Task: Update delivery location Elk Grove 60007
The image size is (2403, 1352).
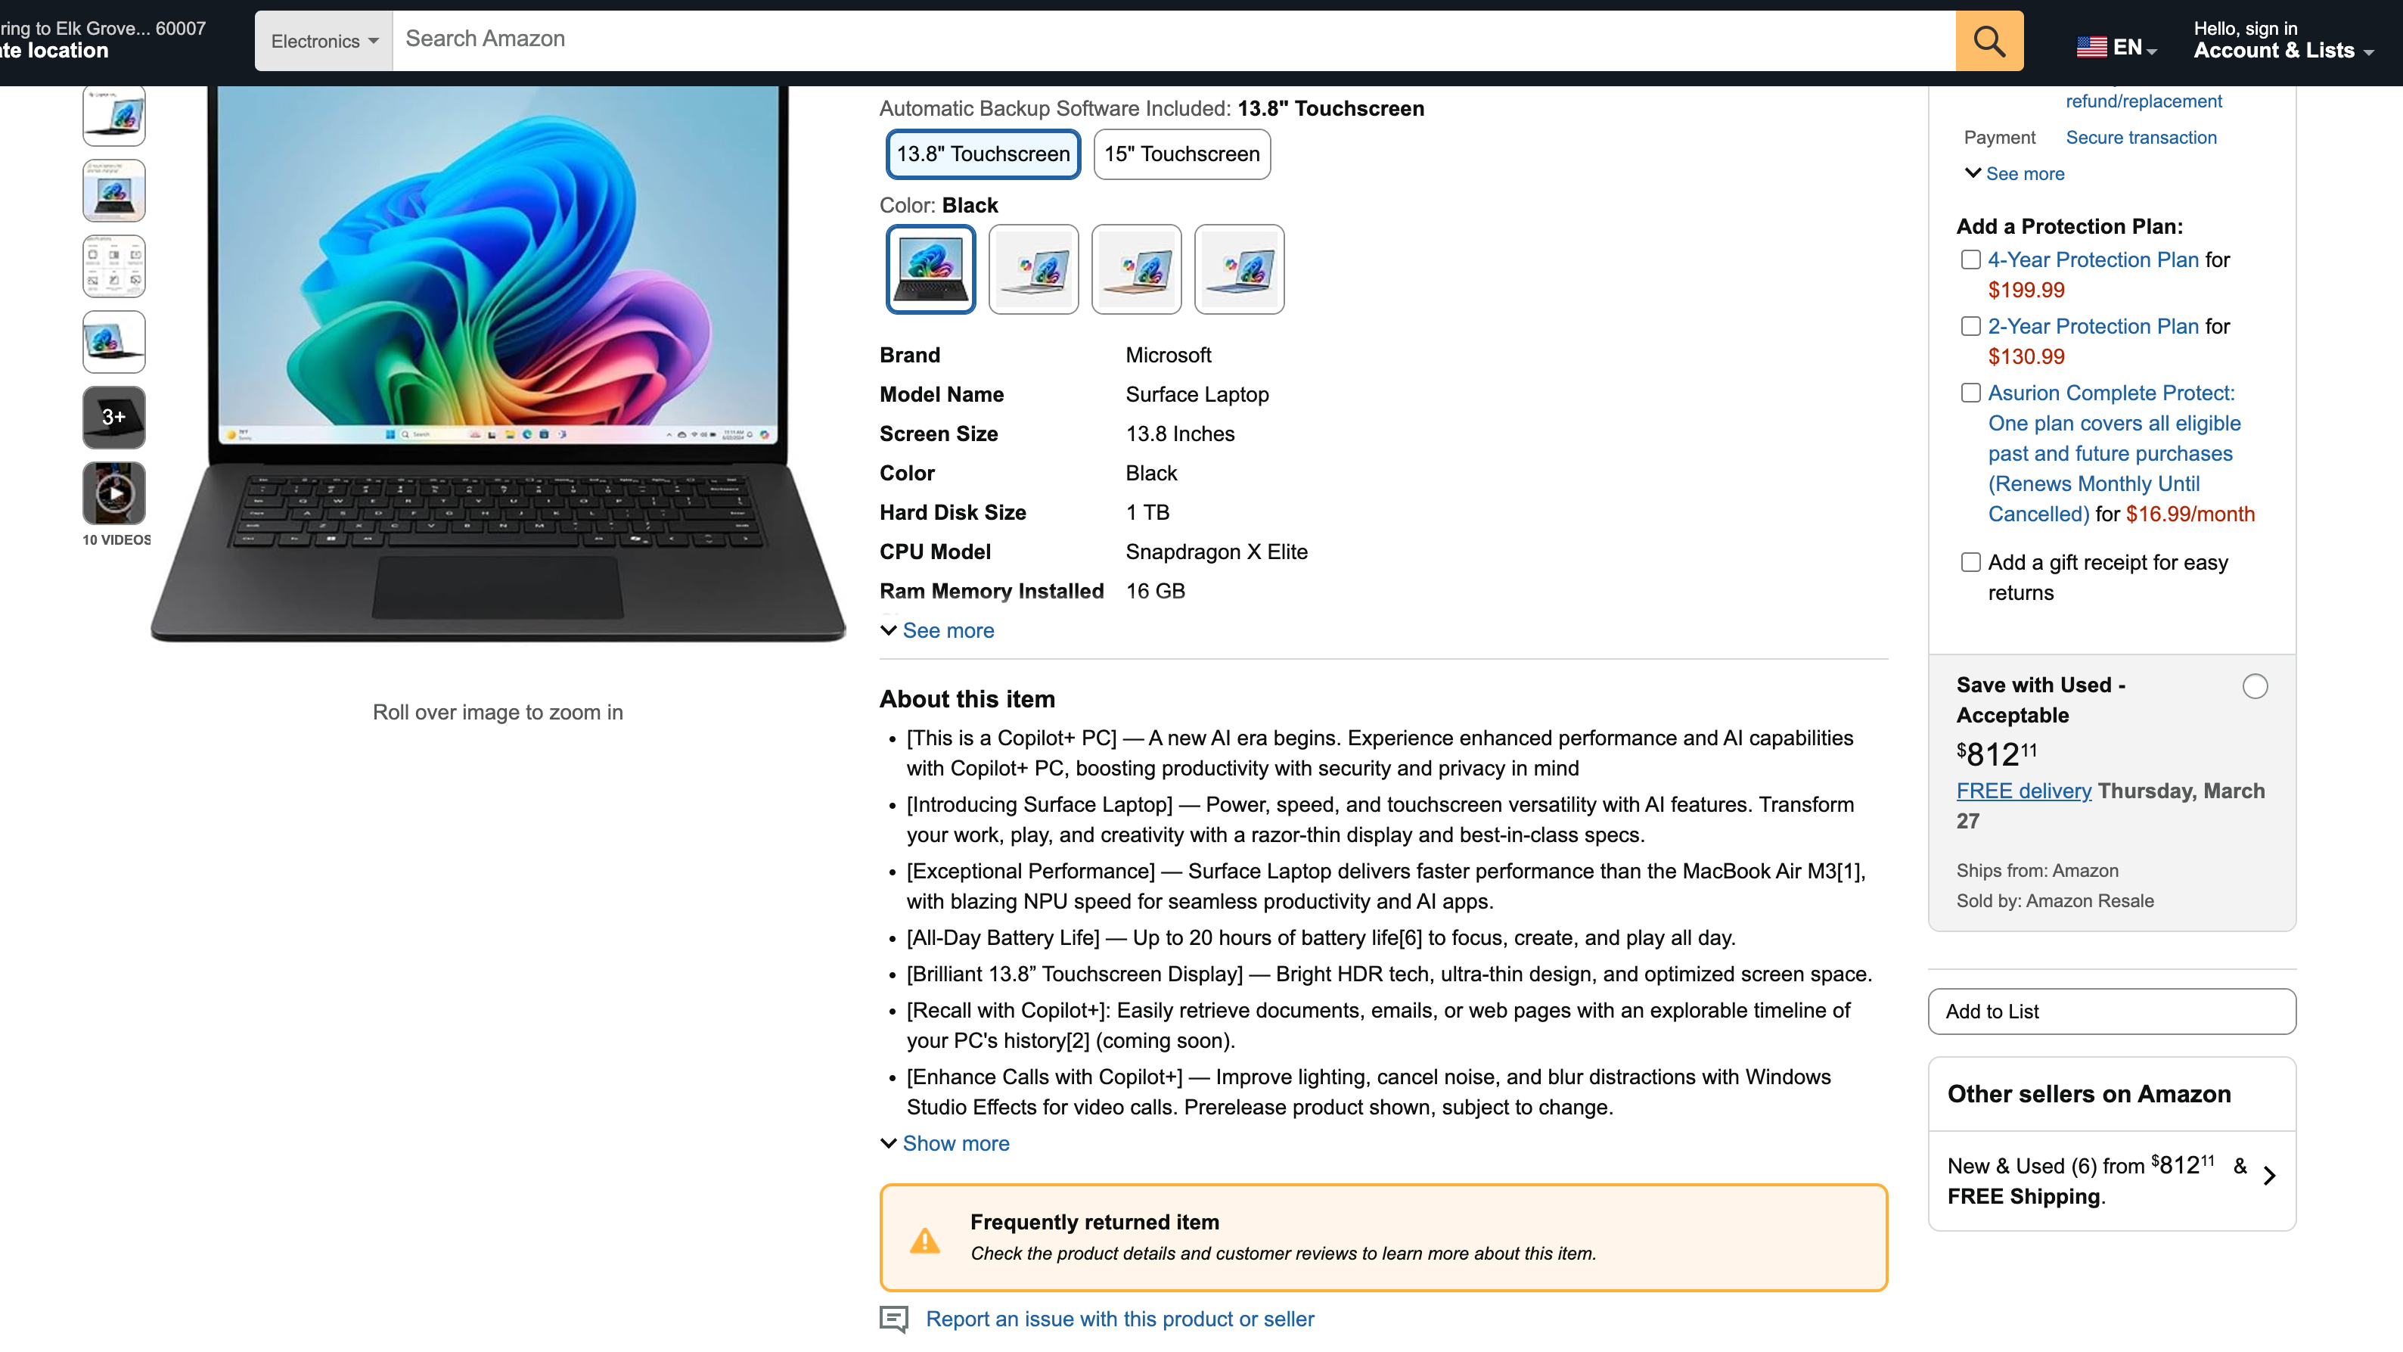Action: tap(103, 40)
